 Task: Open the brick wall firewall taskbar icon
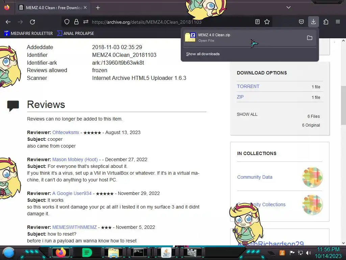click(x=192, y=253)
